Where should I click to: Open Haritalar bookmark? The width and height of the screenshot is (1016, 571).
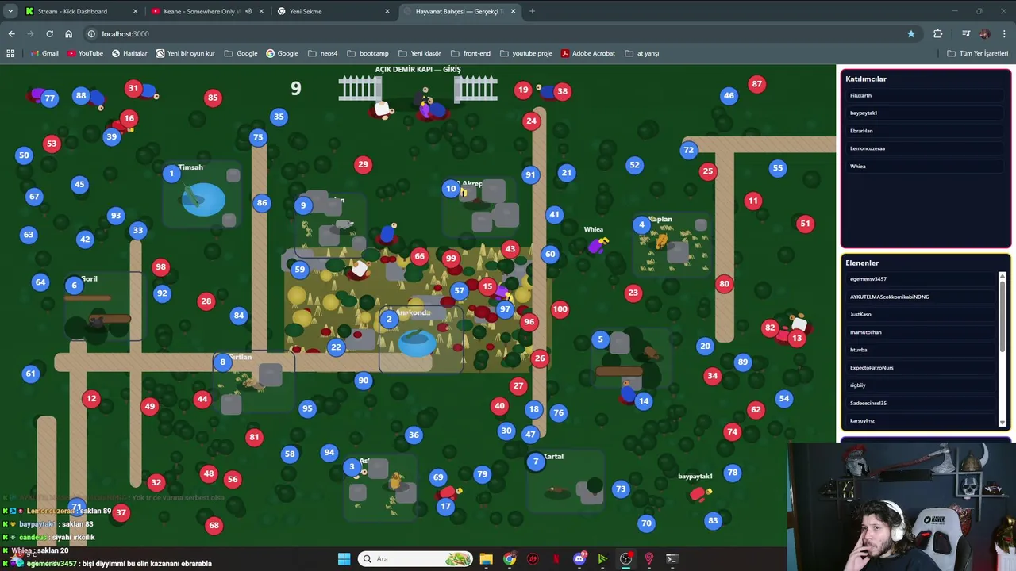pyautogui.click(x=129, y=53)
